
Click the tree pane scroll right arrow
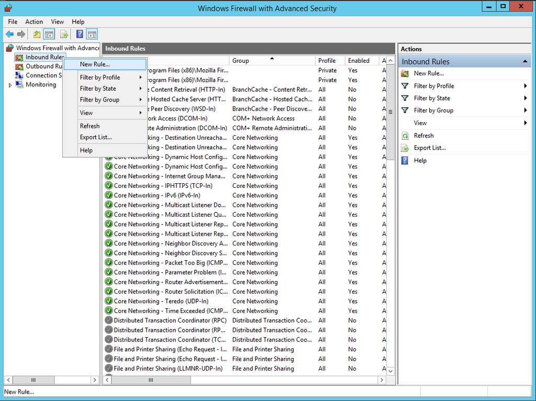[95, 380]
